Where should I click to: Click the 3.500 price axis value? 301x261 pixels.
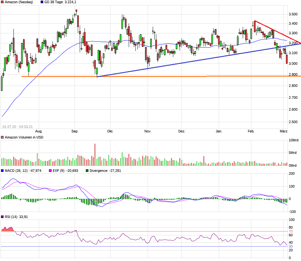(x=293, y=14)
